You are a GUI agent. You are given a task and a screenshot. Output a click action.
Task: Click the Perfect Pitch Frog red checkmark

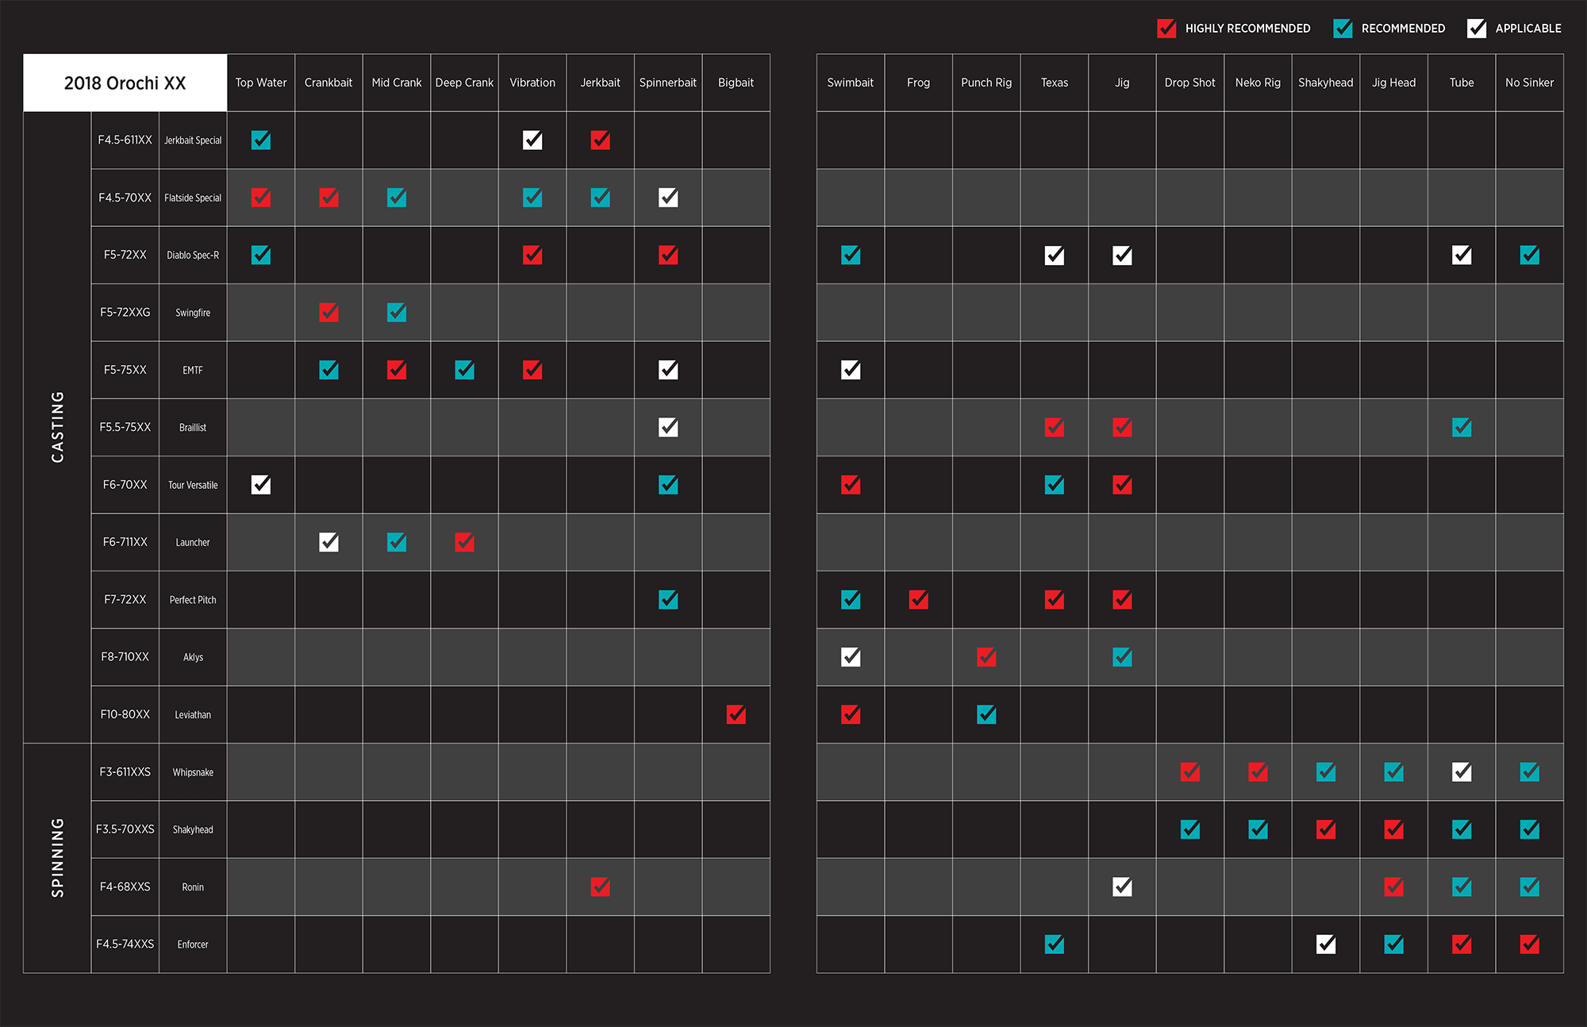pos(918,599)
